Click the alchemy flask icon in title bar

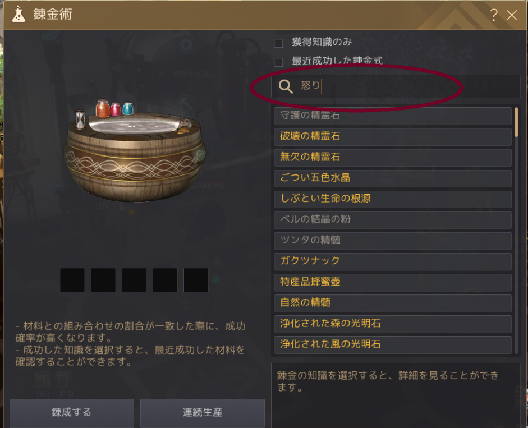coord(19,14)
